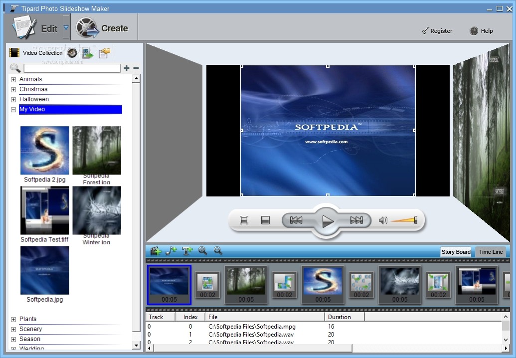Switch to Story Board view

(x=455, y=252)
